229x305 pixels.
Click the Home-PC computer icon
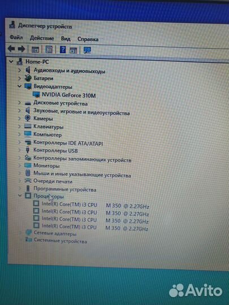click(x=19, y=62)
